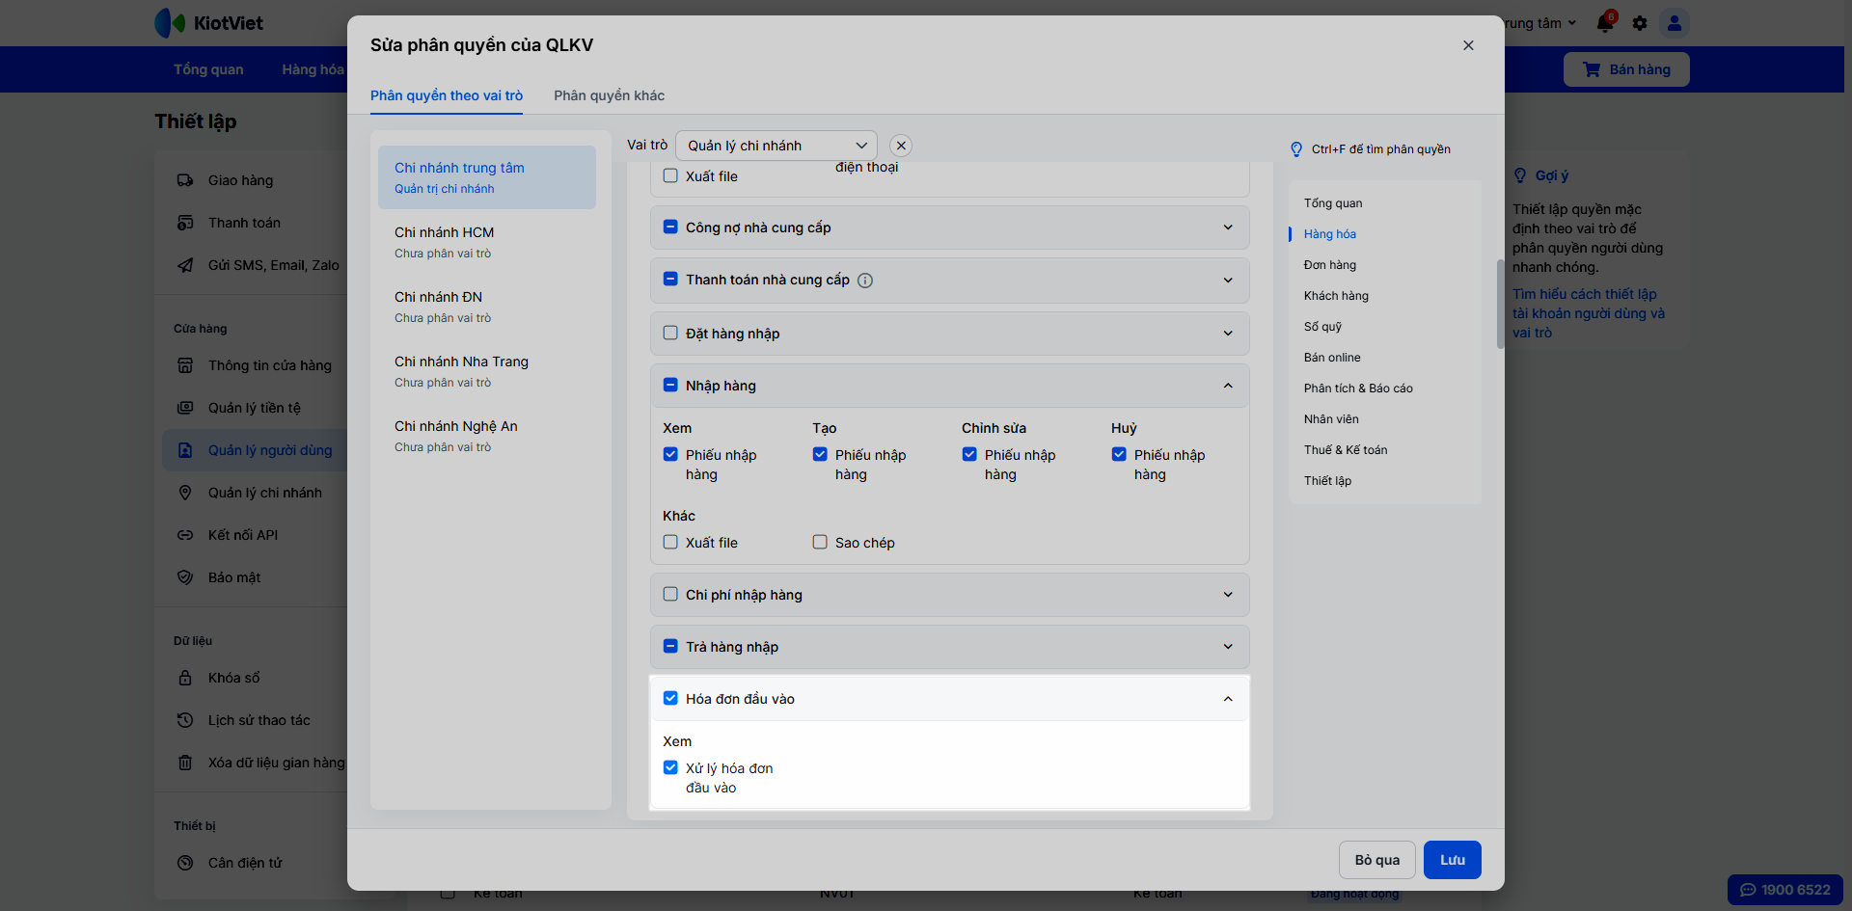Switch to Phân quyền khác tab
1852x911 pixels.
click(609, 95)
